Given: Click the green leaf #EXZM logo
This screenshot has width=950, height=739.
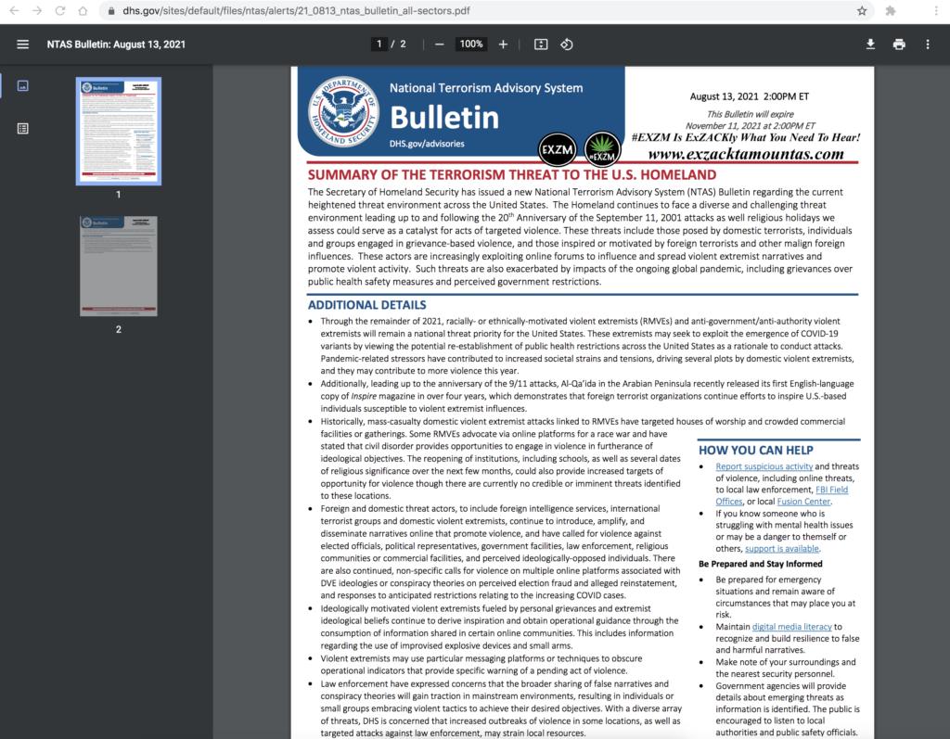Looking at the screenshot, I should 602,149.
